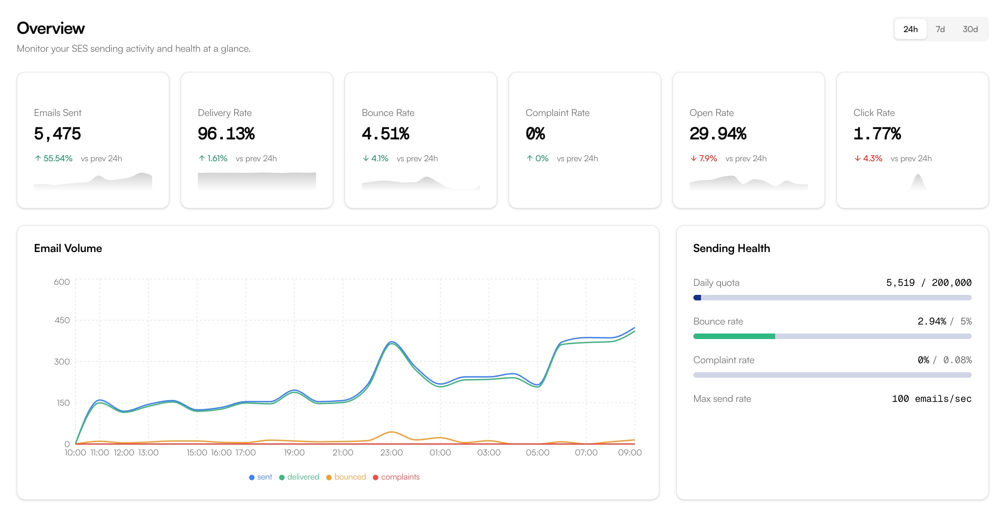This screenshot has width=996, height=511.
Task: Click the 29.94% open rate value
Action: [x=718, y=134]
